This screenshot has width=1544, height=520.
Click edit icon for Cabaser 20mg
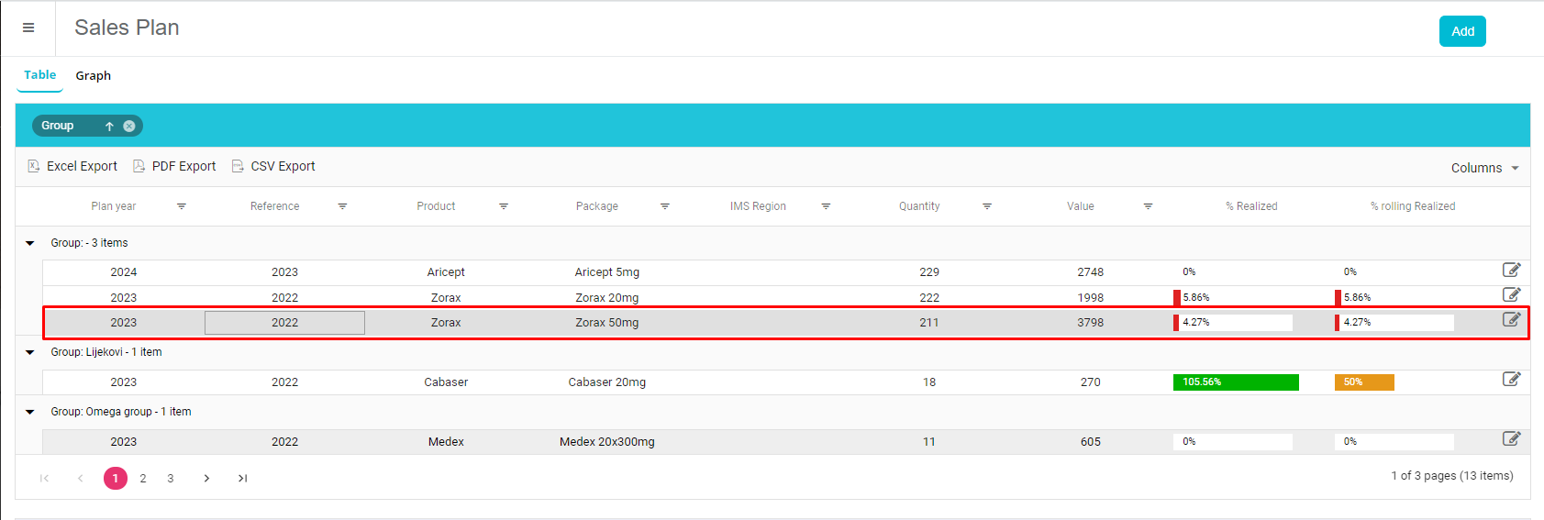point(1511,379)
